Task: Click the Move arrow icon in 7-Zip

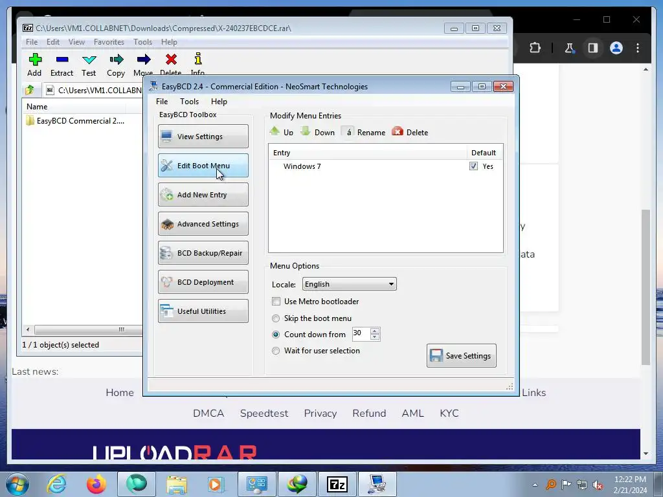Action: 144,59
